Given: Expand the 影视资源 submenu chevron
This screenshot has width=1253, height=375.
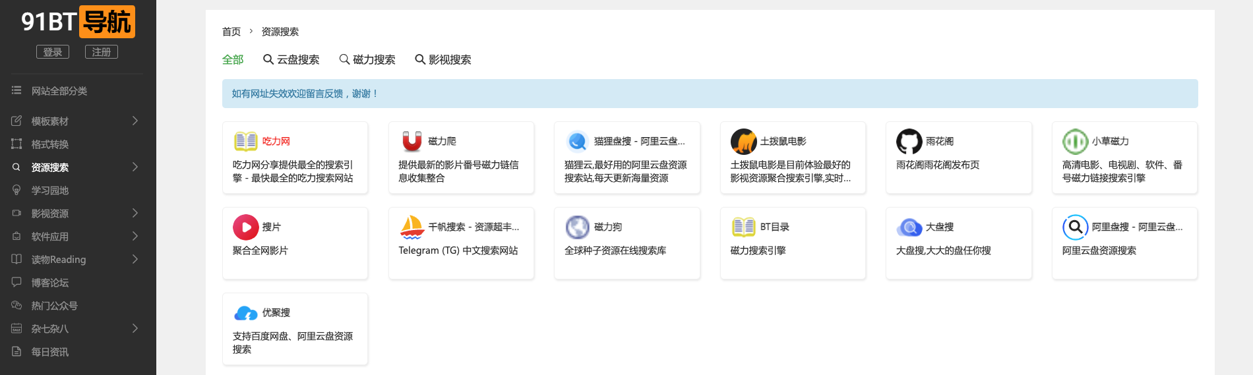Looking at the screenshot, I should click(x=135, y=213).
